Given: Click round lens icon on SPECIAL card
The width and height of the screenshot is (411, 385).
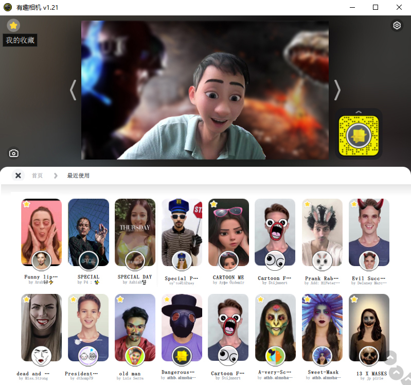Looking at the screenshot, I should pyautogui.click(x=88, y=260).
